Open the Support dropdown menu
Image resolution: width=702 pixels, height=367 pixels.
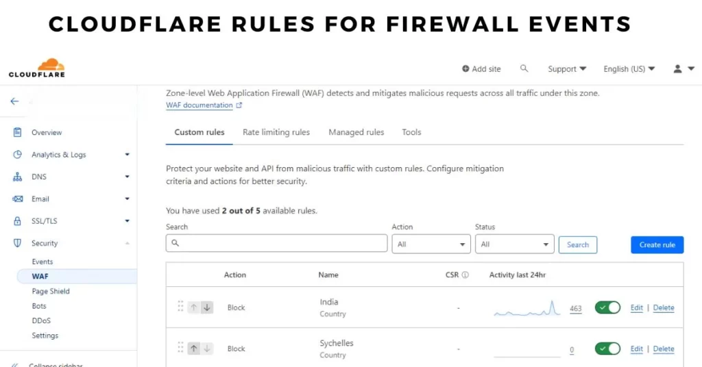point(567,69)
